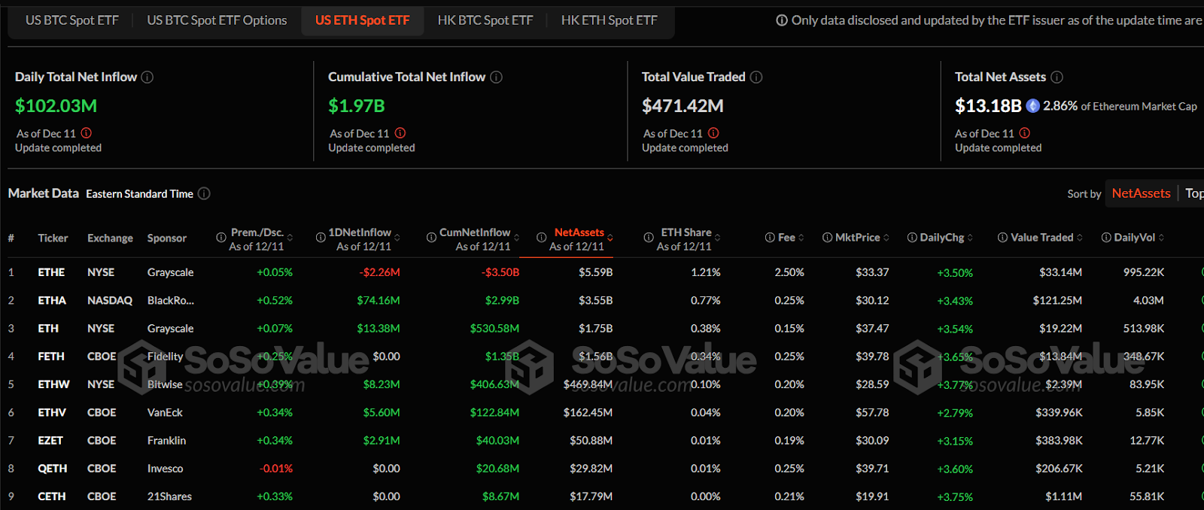Viewport: 1204px width, 510px height.
Task: Click info icon before ETH Share column header
Action: tap(649, 238)
